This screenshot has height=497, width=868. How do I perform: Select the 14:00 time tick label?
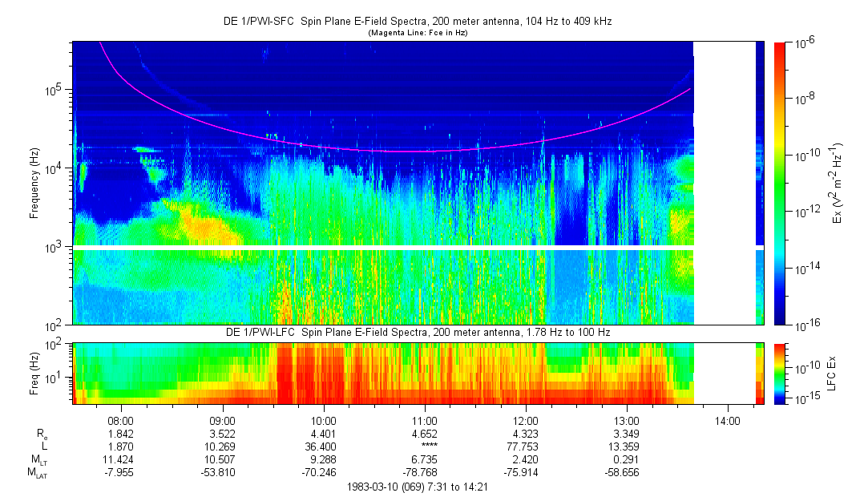click(727, 420)
